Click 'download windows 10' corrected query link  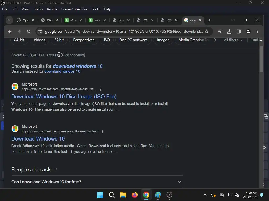coord(77,66)
